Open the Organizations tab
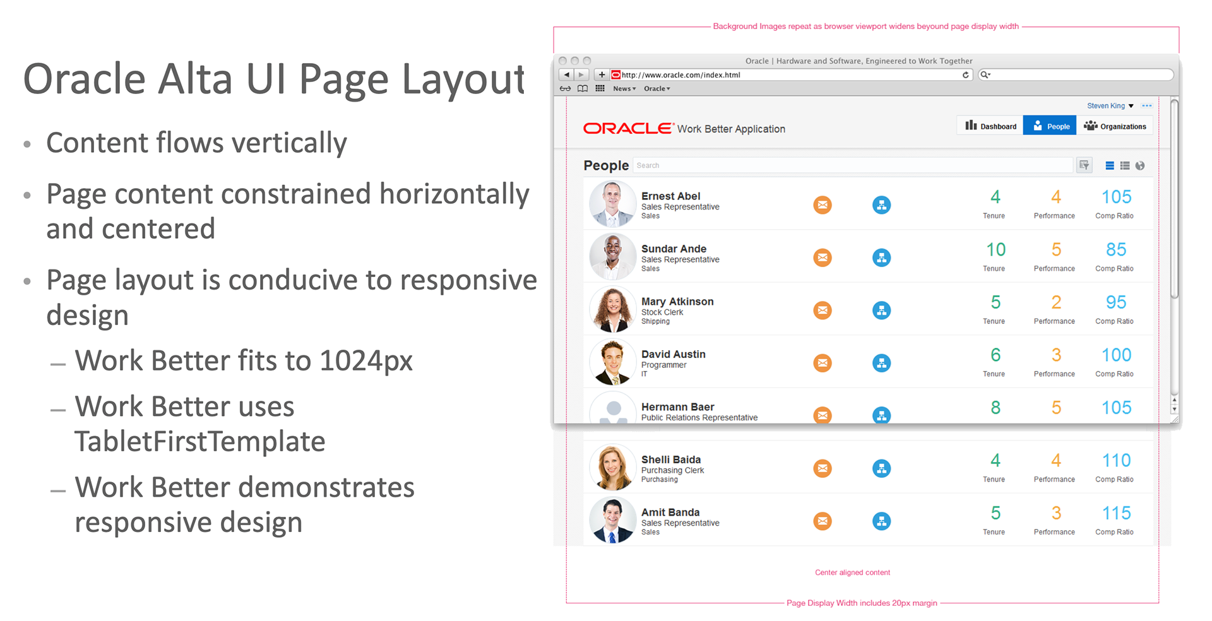This screenshot has height=621, width=1212. (x=1115, y=126)
